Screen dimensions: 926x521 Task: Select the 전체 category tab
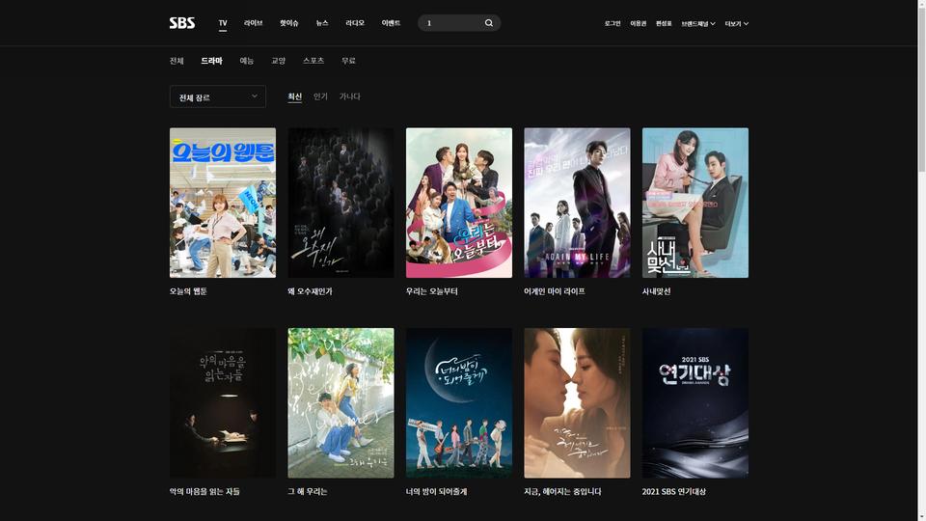point(177,61)
